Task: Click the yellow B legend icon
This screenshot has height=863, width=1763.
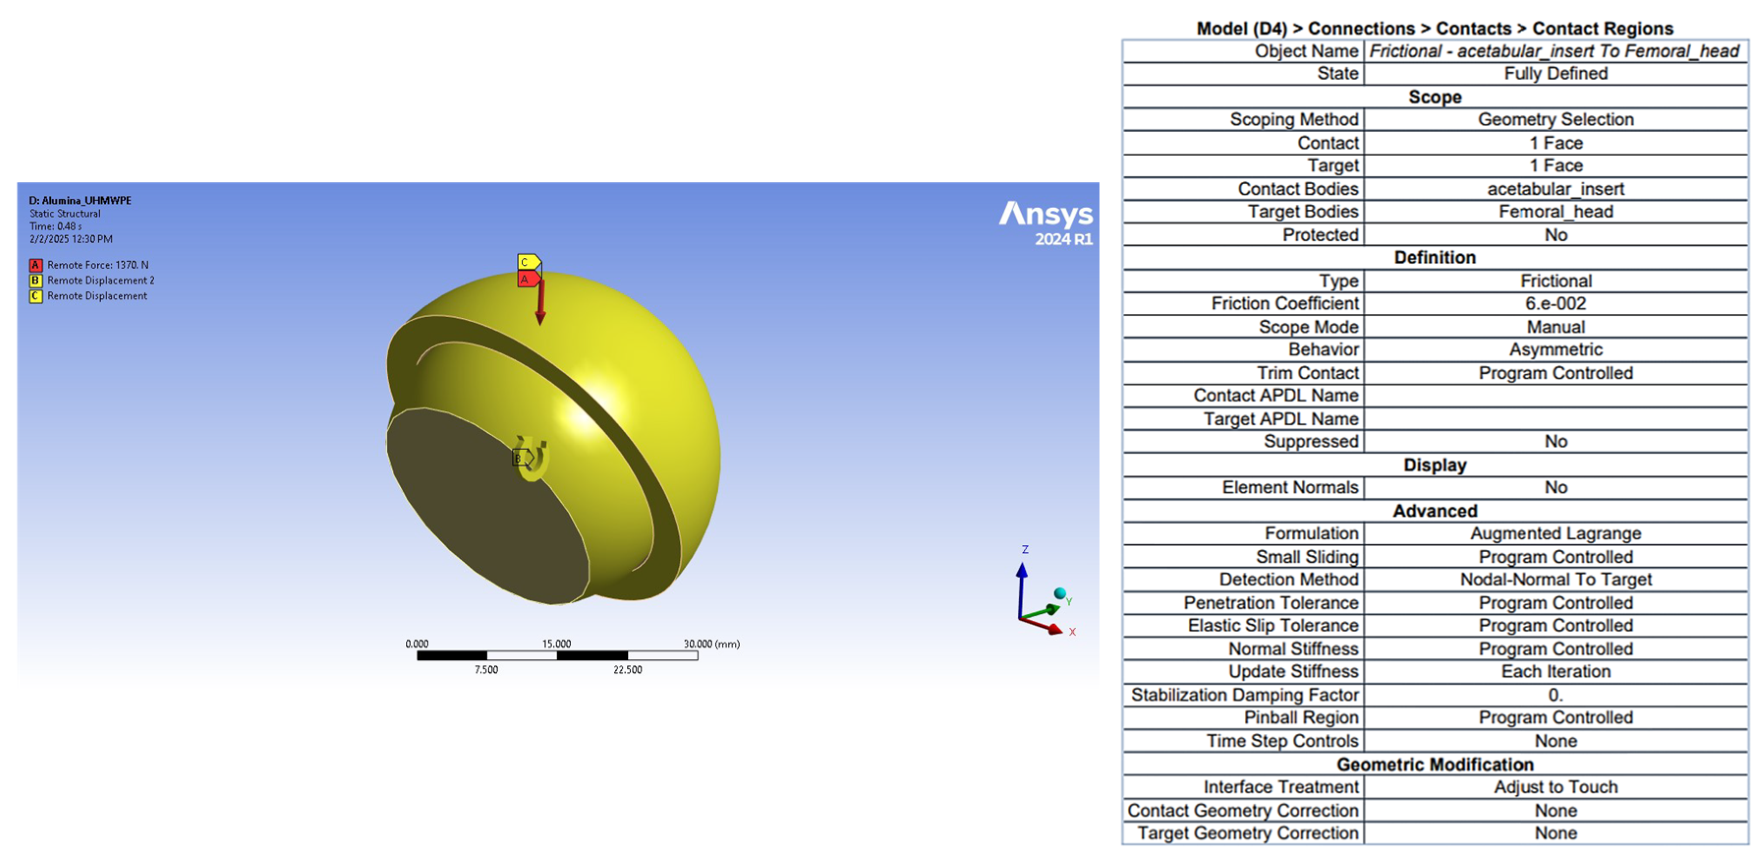Action: [x=35, y=280]
